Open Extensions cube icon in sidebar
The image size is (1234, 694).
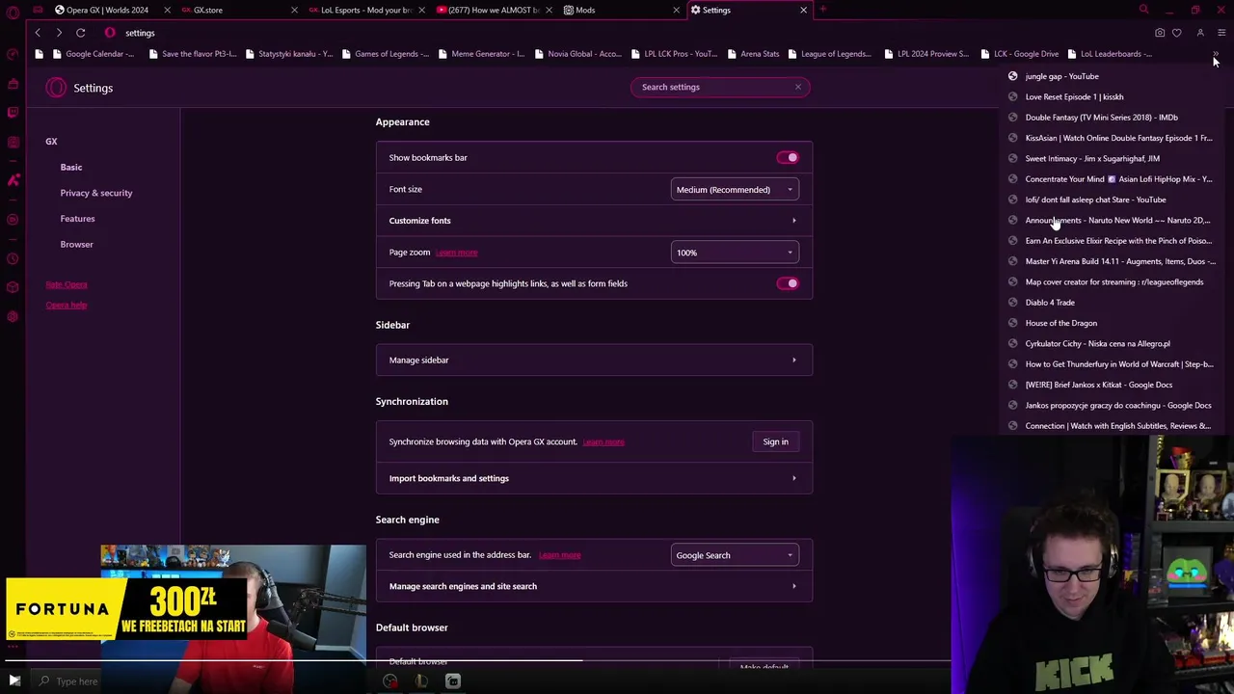pyautogui.click(x=13, y=286)
